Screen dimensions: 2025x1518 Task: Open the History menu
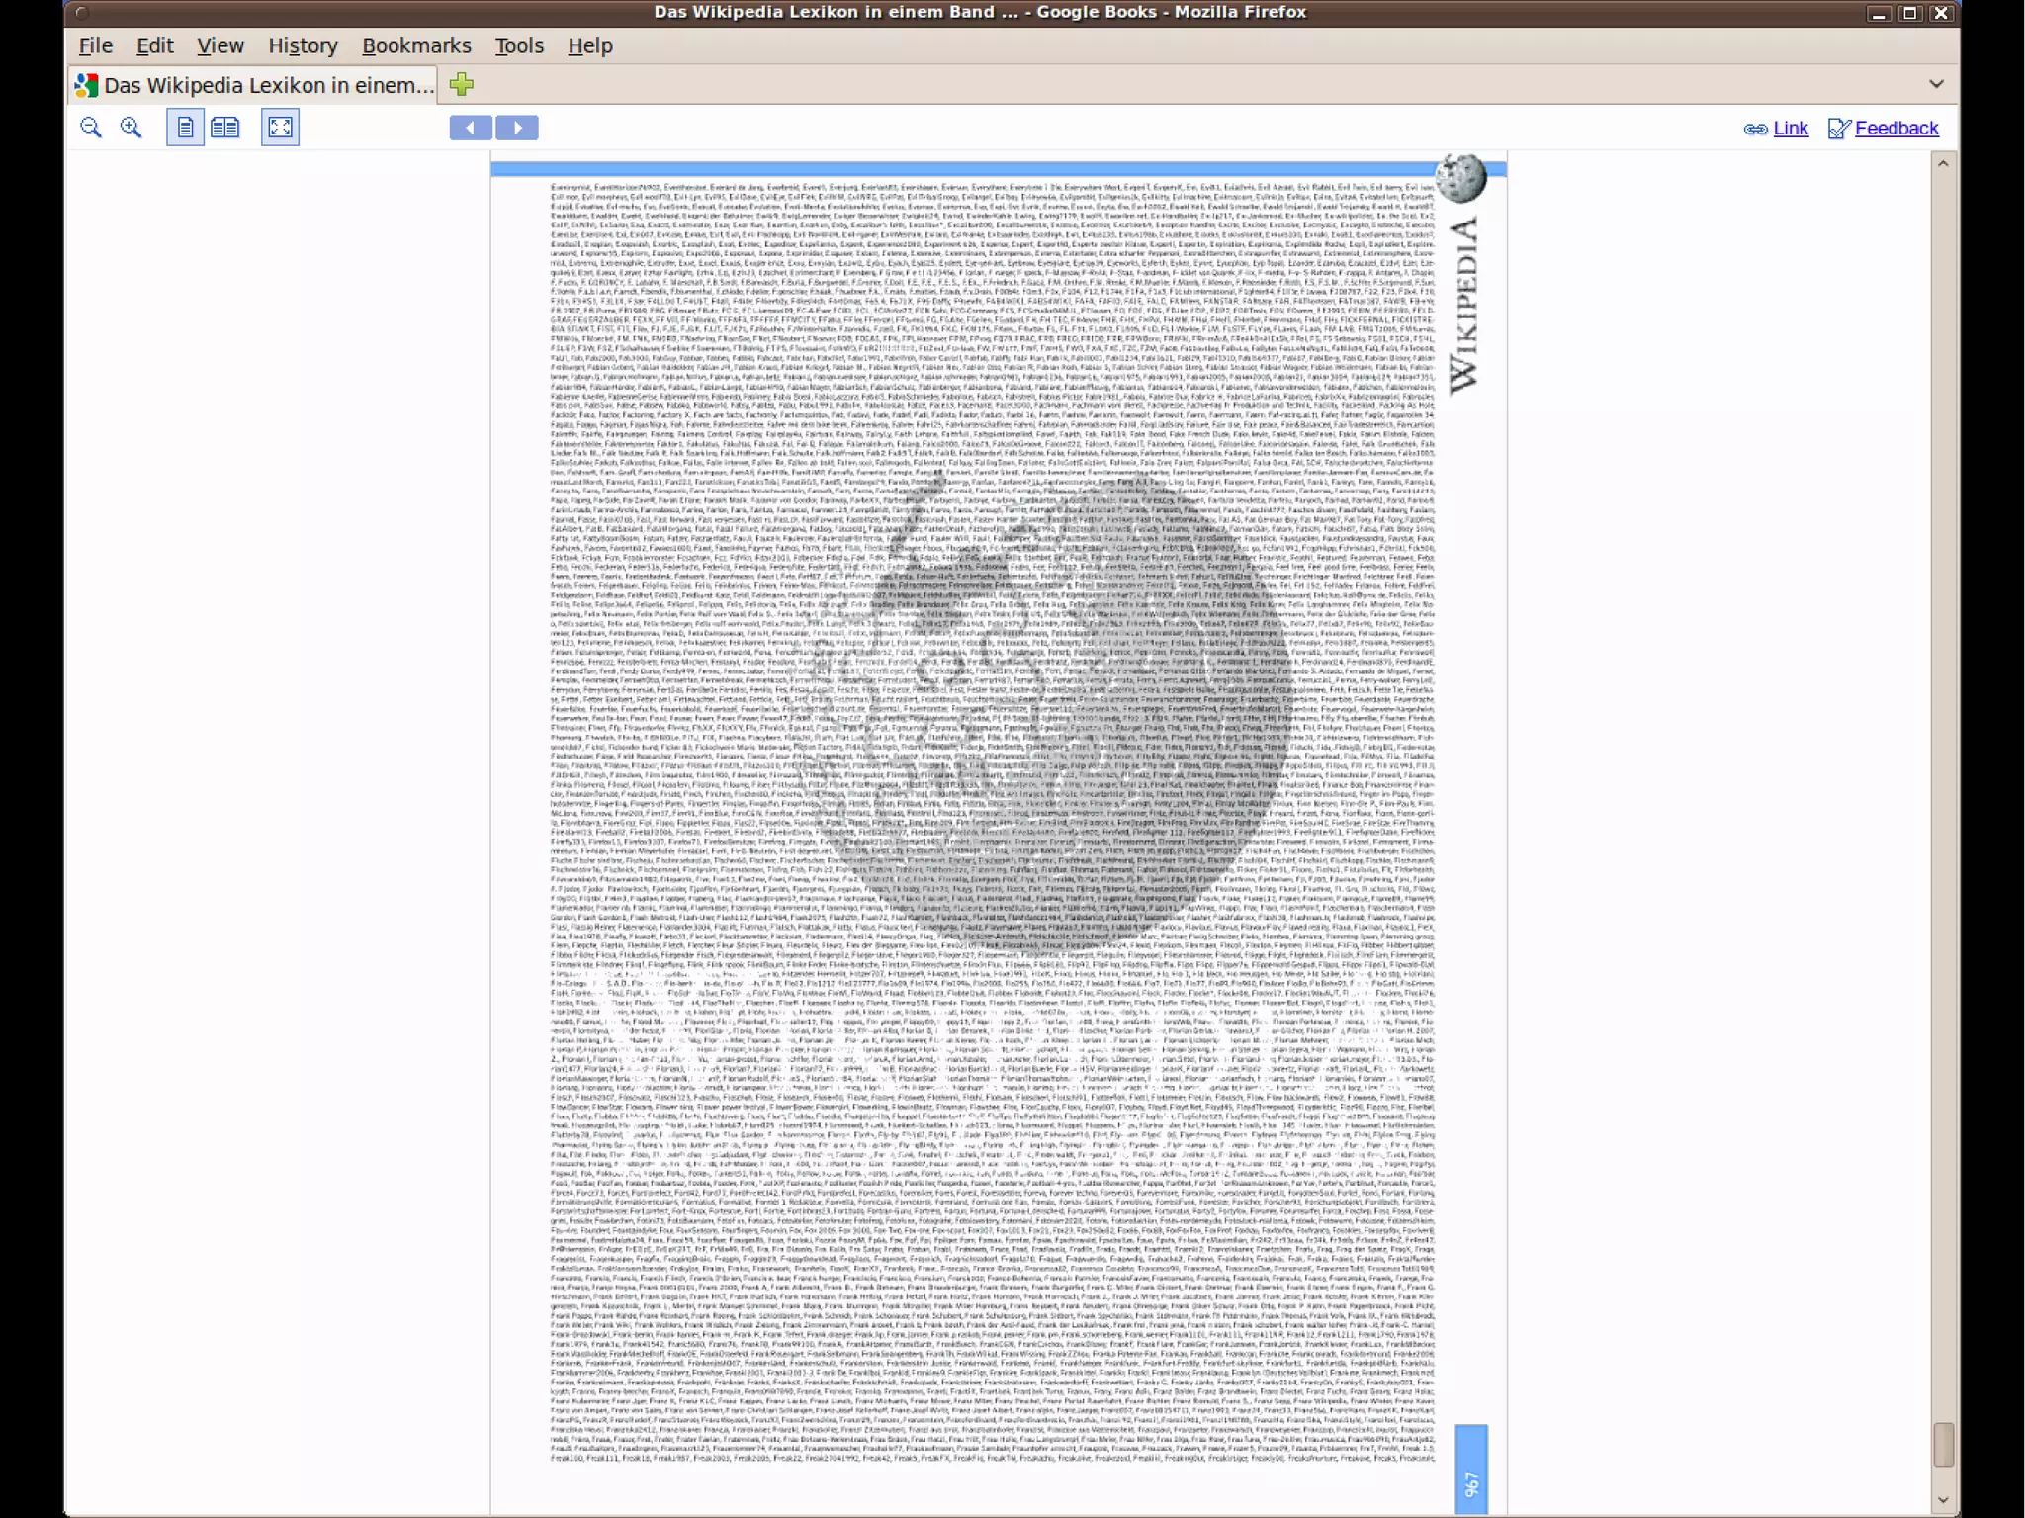[x=303, y=45]
